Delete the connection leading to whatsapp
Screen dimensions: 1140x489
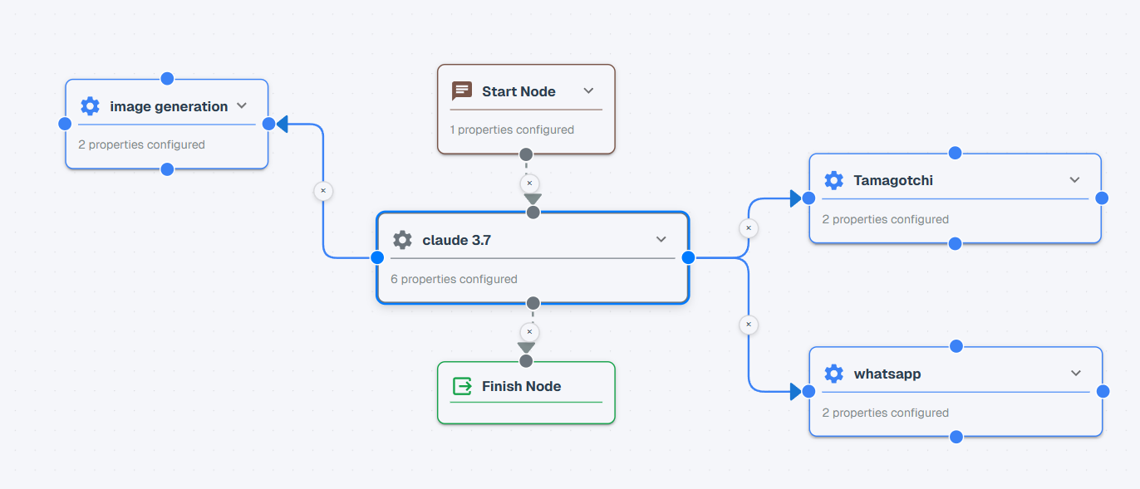tap(749, 324)
